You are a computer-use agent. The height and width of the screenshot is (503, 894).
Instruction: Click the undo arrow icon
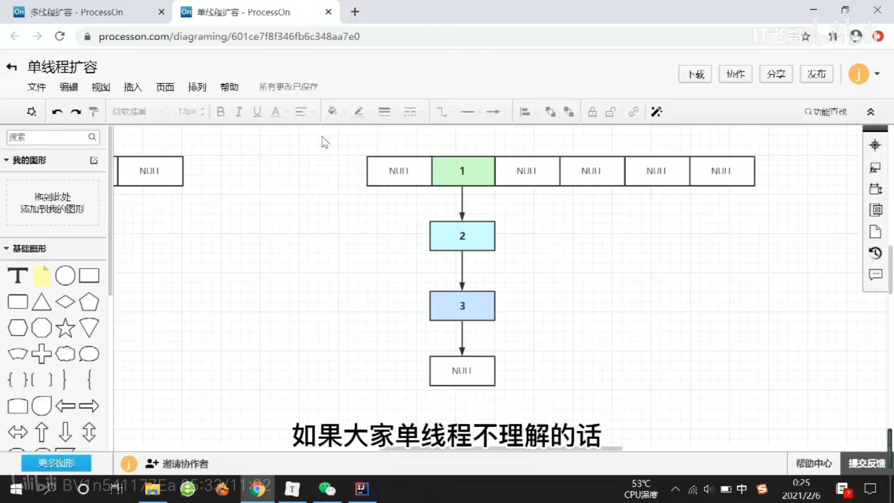coord(57,112)
